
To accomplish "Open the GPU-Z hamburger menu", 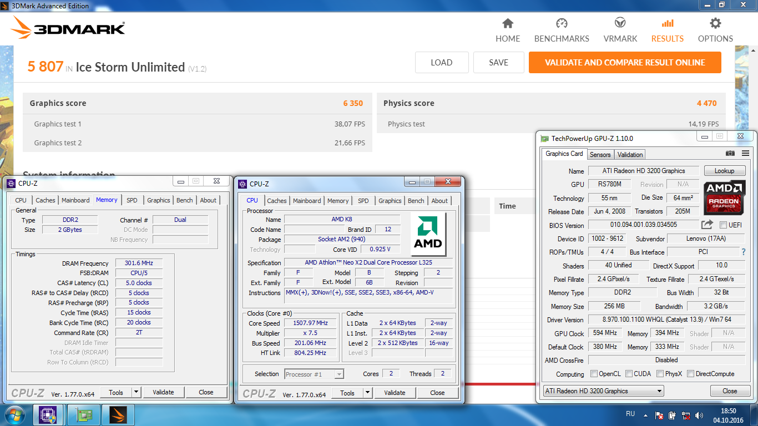I will pyautogui.click(x=745, y=153).
